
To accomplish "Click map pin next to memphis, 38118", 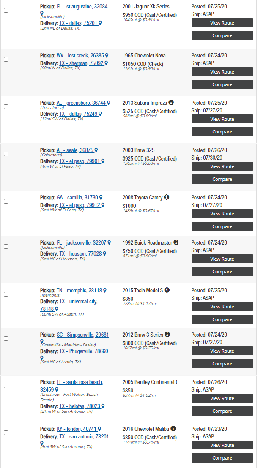I will pyautogui.click(x=104, y=291).
